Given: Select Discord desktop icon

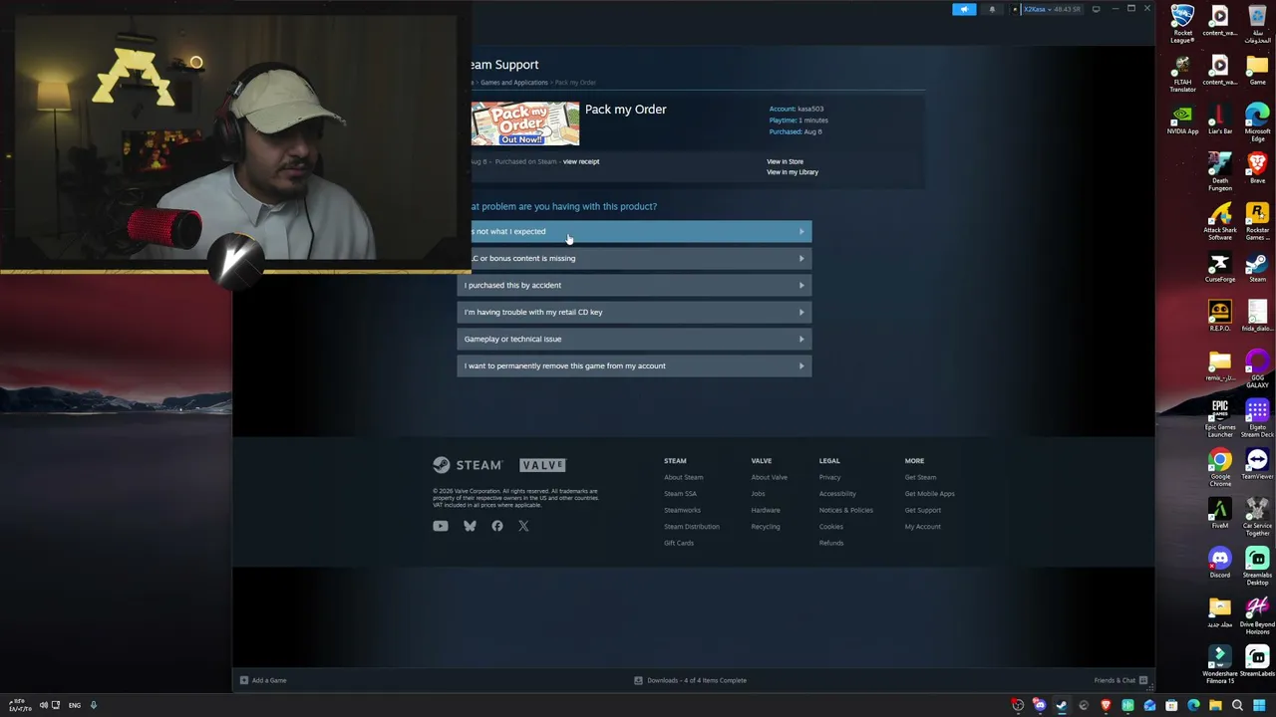Looking at the screenshot, I should pos(1220,563).
